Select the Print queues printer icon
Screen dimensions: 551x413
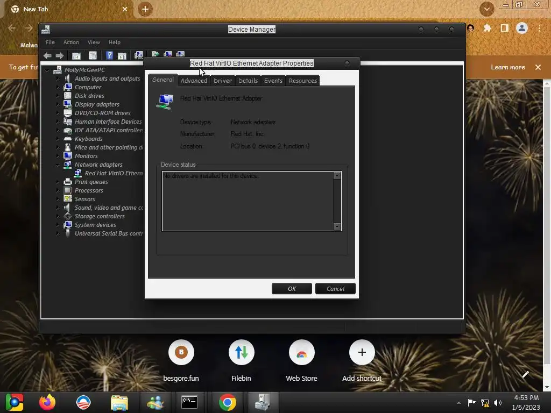pos(67,182)
